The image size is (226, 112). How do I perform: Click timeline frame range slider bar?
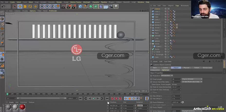[42, 98]
